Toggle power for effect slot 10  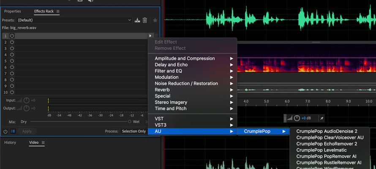coord(12,92)
